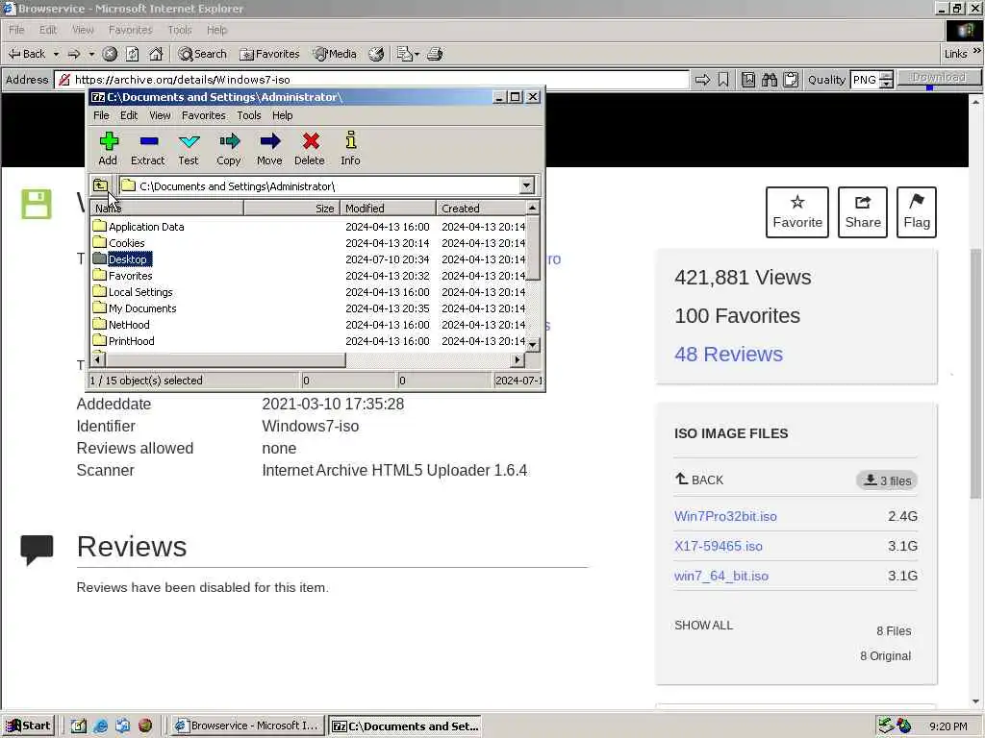Click the bookmark icon beside address bar
985x738 pixels.
pos(723,80)
